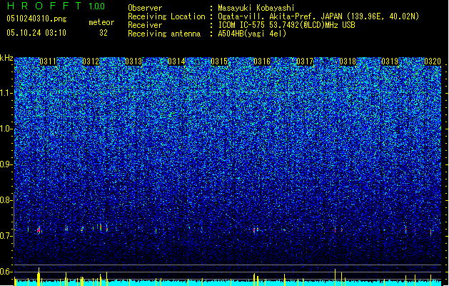Click the date stamp 05.10.24 03:10
This screenshot has height=286, width=449.
36,33
